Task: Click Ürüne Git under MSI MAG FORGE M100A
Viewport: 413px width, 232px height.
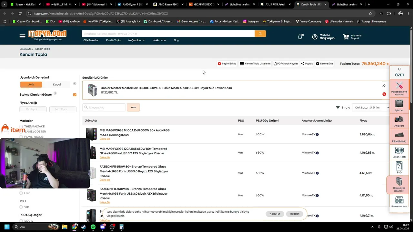Action: click(105, 139)
